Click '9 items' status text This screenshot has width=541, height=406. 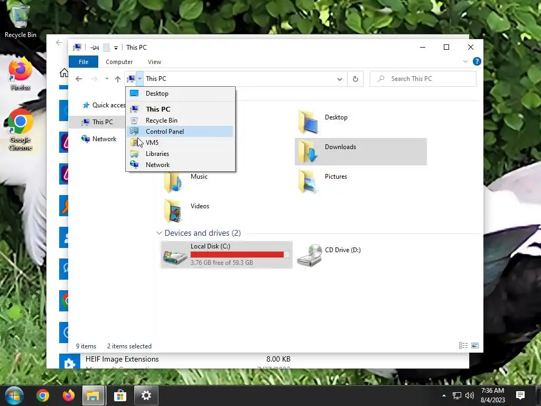tap(86, 346)
